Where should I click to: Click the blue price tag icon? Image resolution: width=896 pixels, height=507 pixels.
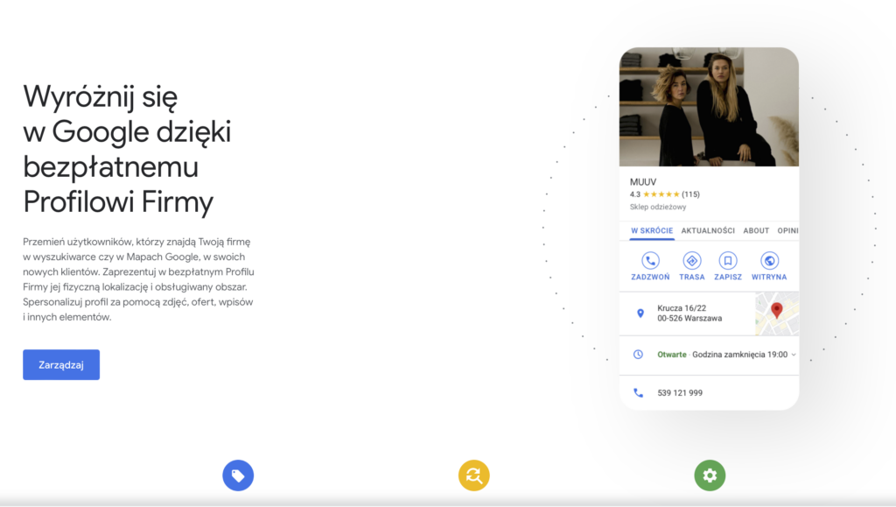238,475
